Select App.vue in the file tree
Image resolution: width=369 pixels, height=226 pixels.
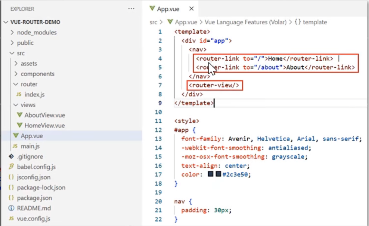click(32, 136)
